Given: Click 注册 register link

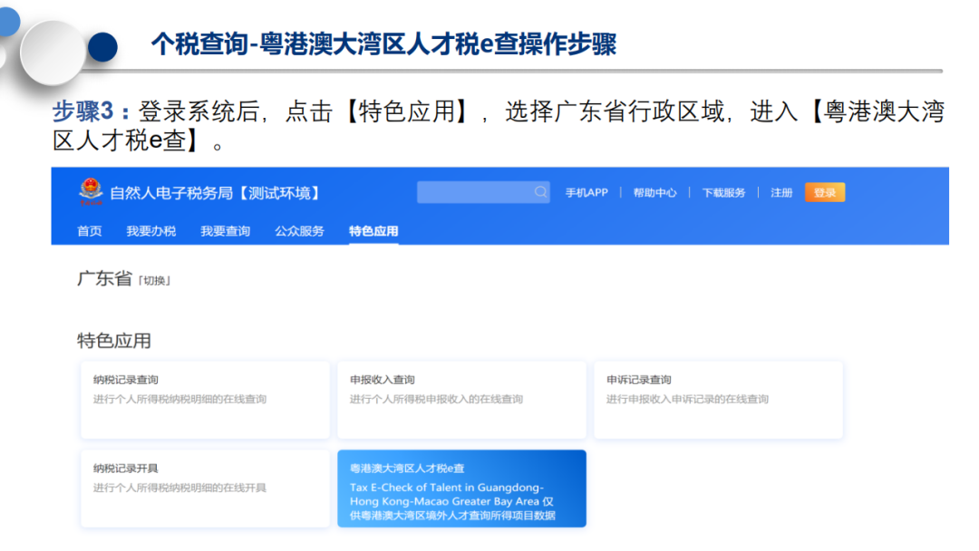Looking at the screenshot, I should click(781, 193).
